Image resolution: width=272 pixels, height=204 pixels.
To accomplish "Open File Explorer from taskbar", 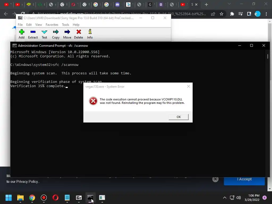I will pos(20,198).
